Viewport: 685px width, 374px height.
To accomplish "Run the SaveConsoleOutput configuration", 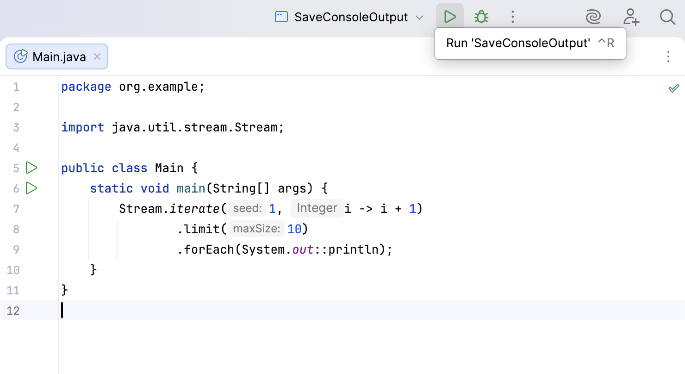I will coord(449,16).
